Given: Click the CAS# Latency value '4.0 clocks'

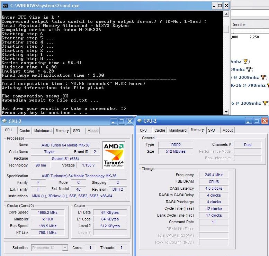Looking at the screenshot, I should (214, 188).
